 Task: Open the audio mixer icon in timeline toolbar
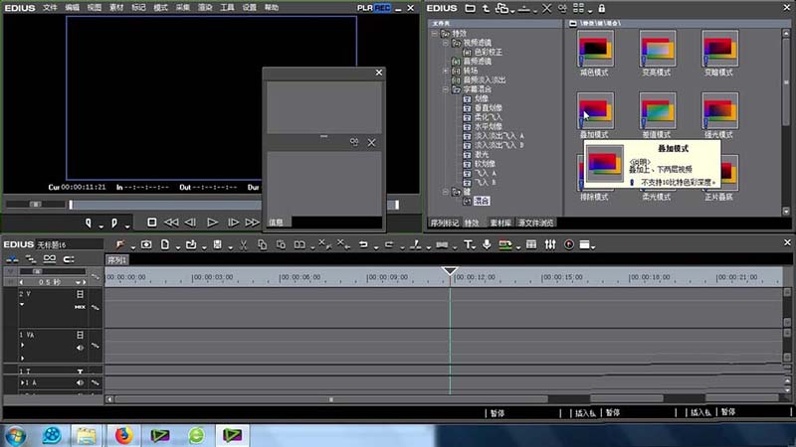pos(548,244)
